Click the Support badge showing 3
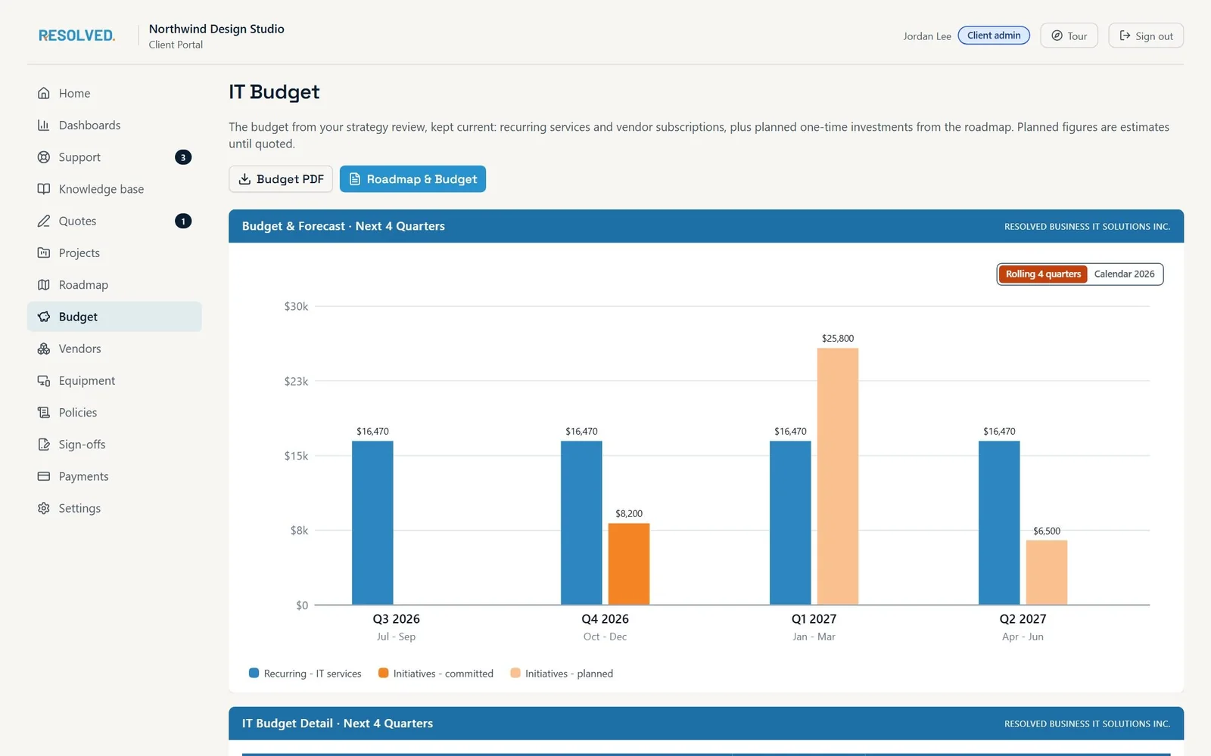 pyautogui.click(x=183, y=157)
